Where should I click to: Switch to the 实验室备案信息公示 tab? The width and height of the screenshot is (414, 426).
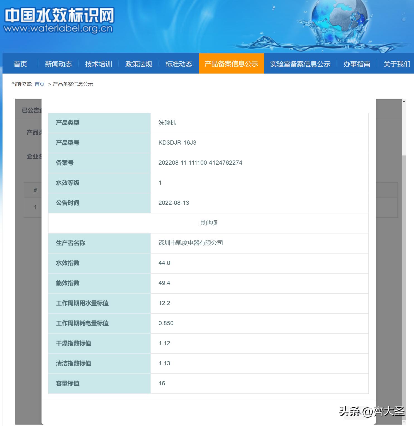coord(300,64)
